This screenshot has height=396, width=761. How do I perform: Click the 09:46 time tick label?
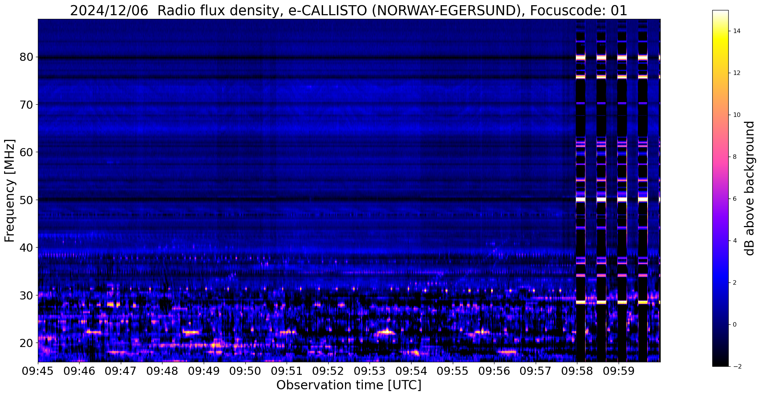click(79, 371)
